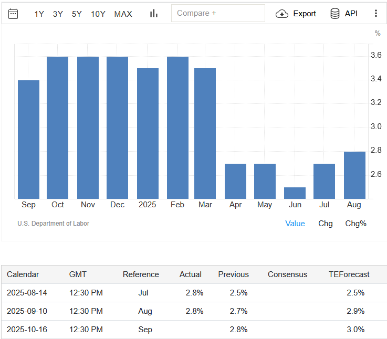This screenshot has width=387, height=339.
Task: Click the Export cloud download icon
Action: click(283, 14)
